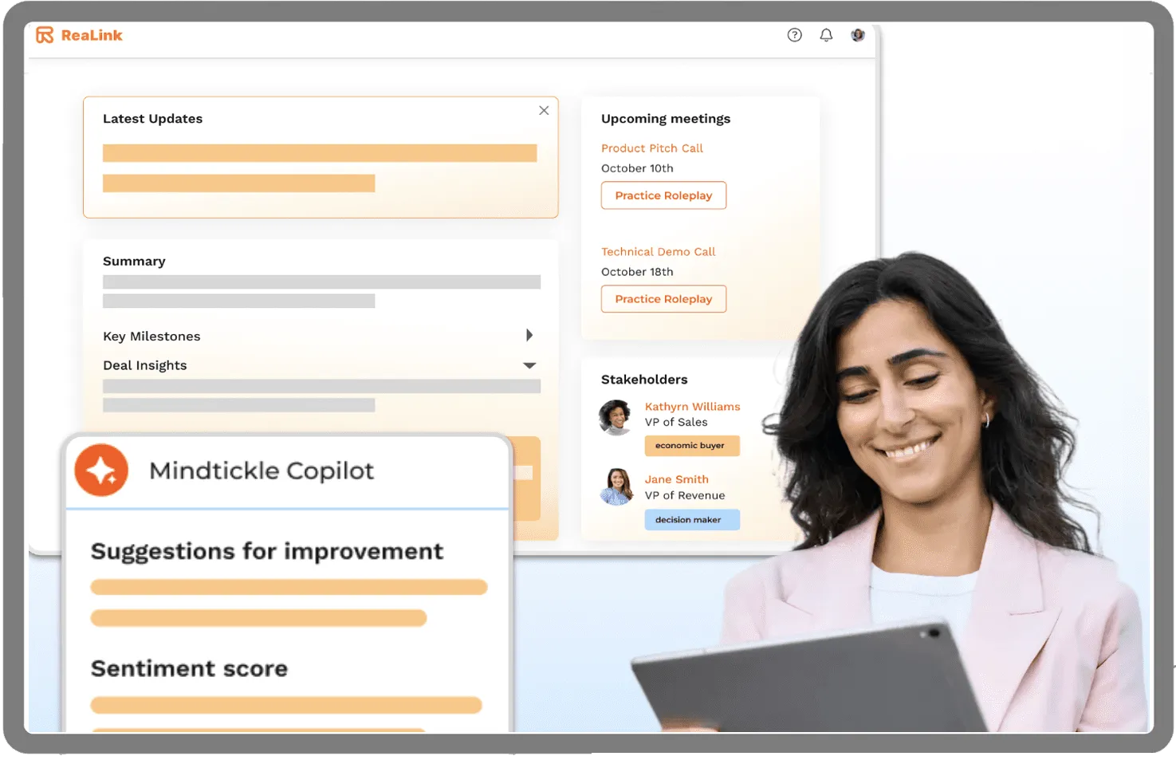Click the VP of Revenue title text
1176x764 pixels.
click(x=685, y=495)
